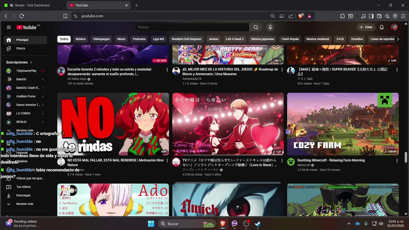Image resolution: width=409 pixels, height=230 pixels.
Task: Open the browser sidebar panel icon
Action: point(371,16)
